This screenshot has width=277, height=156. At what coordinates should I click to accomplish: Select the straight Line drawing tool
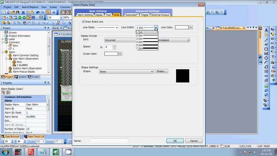(266, 40)
